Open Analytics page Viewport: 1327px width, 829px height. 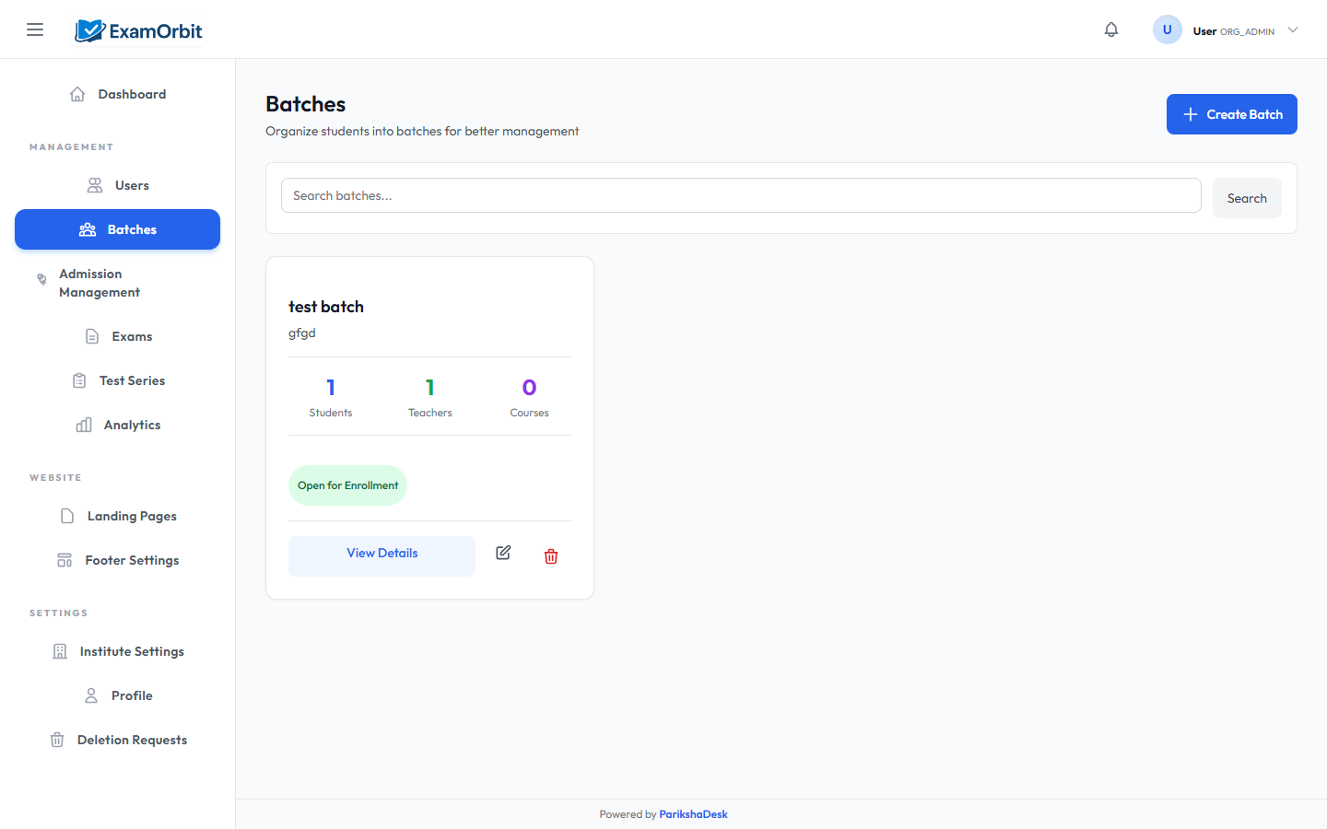point(117,425)
